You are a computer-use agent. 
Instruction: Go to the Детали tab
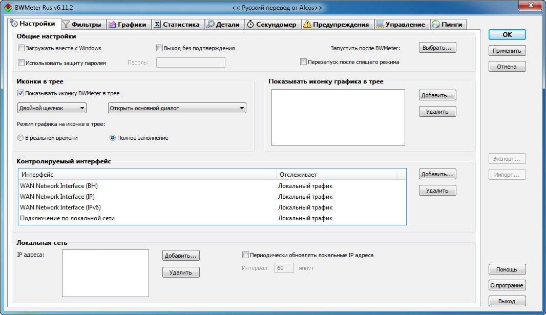pyautogui.click(x=225, y=25)
